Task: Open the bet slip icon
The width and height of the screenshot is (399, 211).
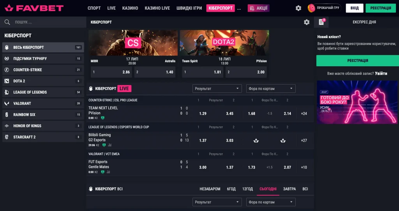Action: (x=321, y=22)
